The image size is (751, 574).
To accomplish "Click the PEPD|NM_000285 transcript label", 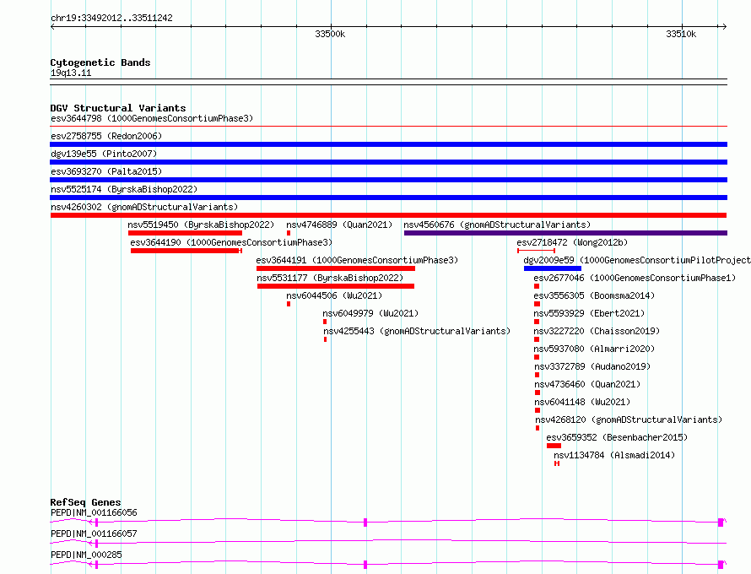I will tap(86, 555).
